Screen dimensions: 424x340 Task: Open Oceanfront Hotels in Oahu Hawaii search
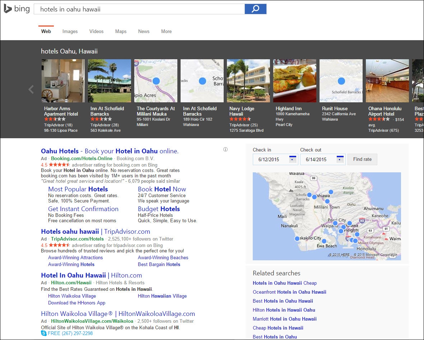point(289,292)
